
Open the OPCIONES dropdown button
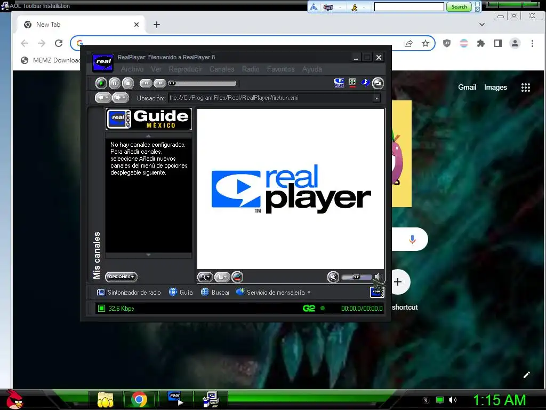point(121,277)
